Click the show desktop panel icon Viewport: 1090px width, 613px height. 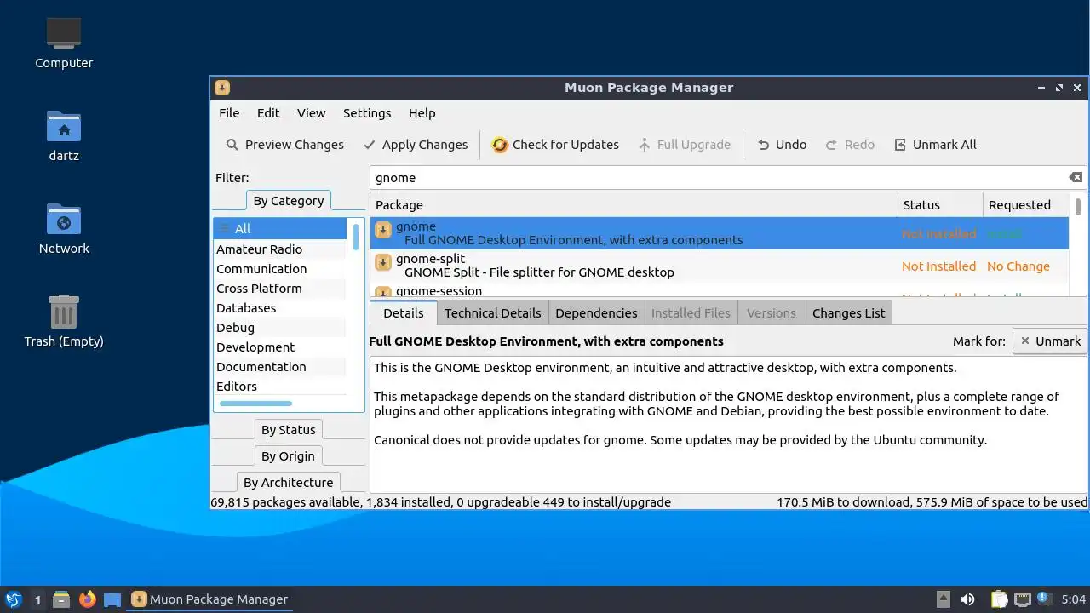tap(112, 599)
